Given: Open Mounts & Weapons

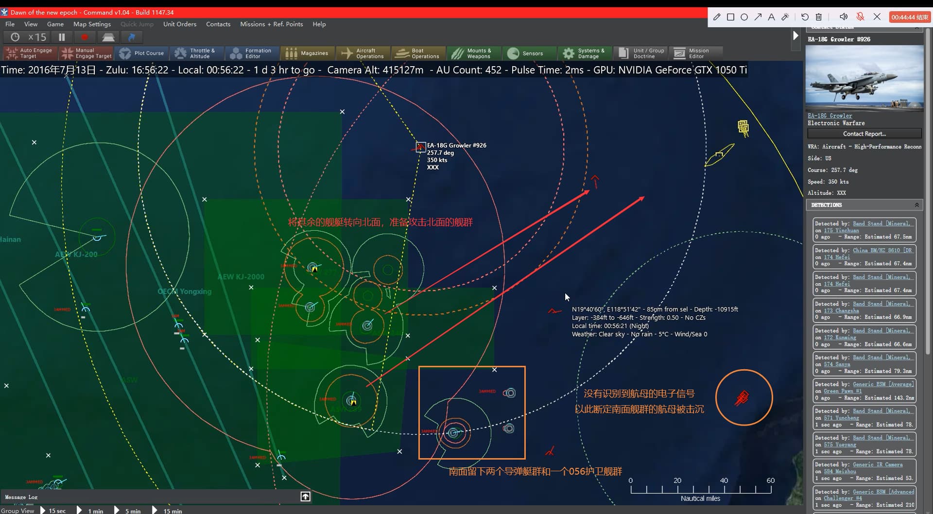Looking at the screenshot, I should click(474, 53).
